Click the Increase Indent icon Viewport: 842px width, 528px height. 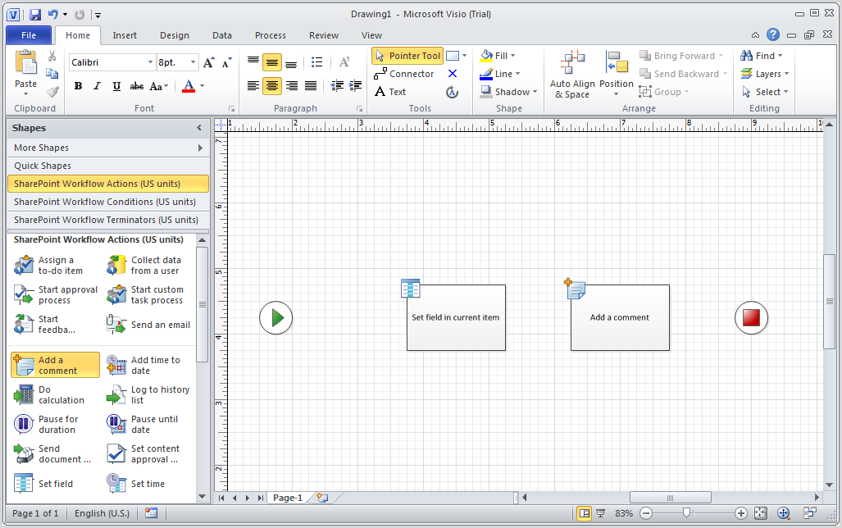356,85
